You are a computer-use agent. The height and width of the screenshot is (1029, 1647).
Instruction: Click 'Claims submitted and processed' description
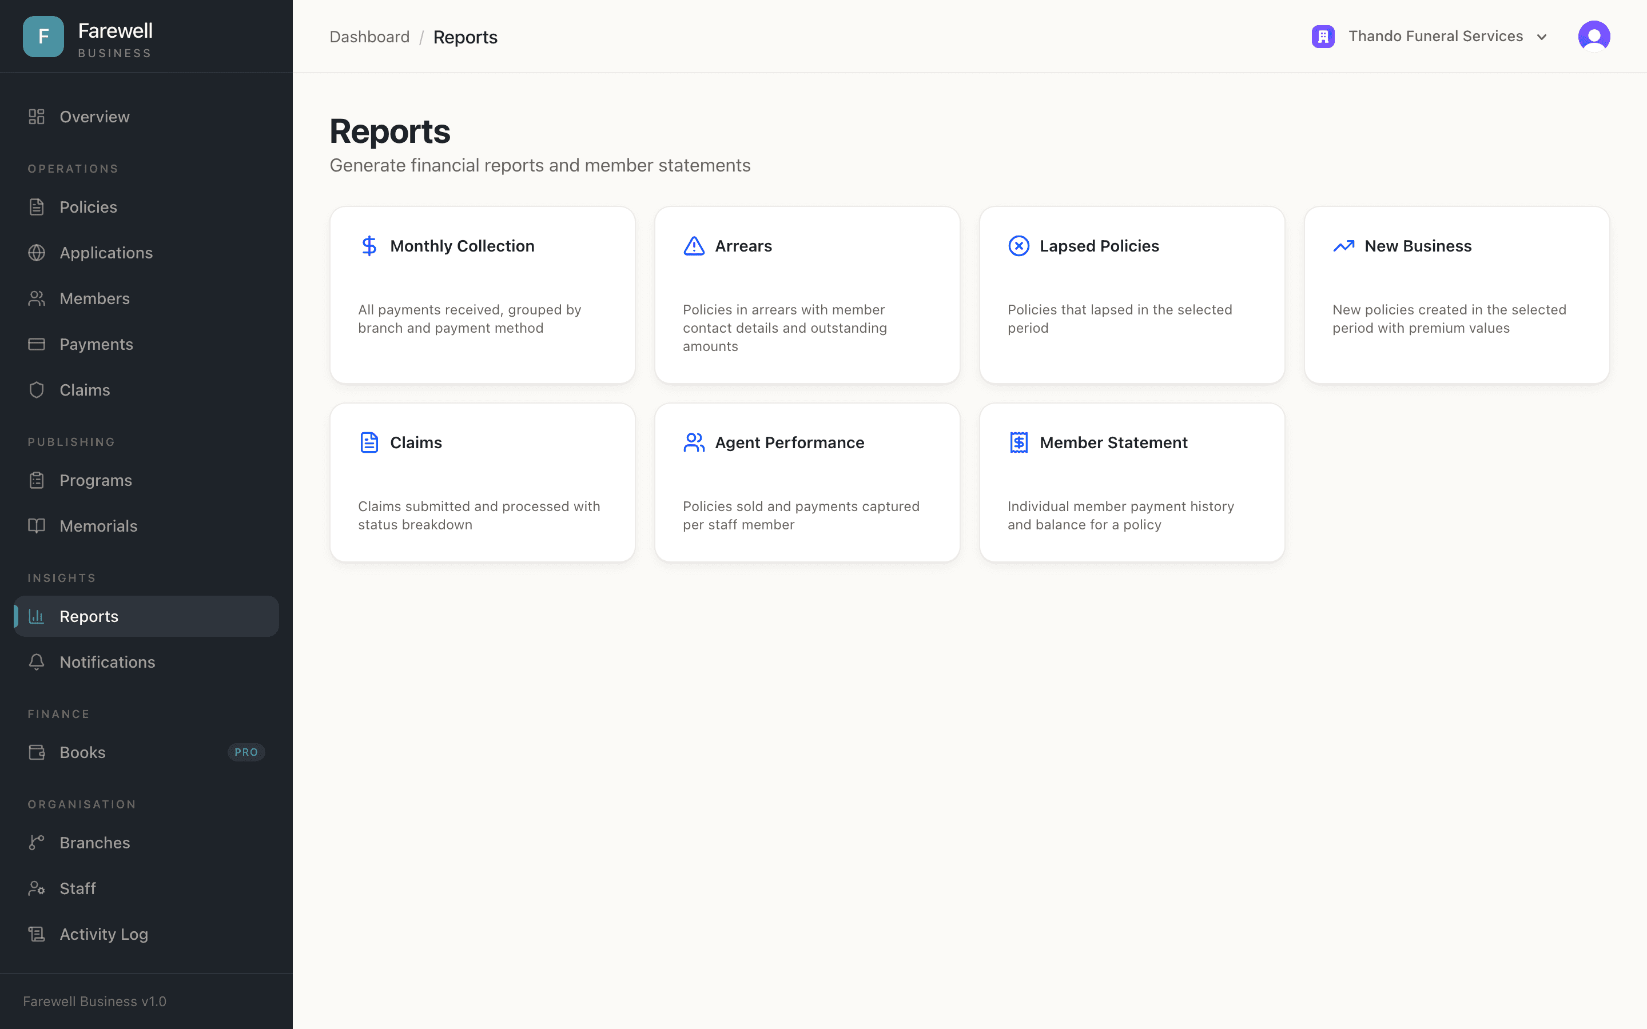coord(479,515)
